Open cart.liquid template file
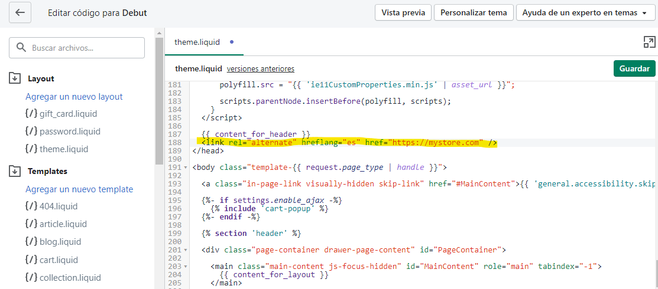The image size is (658, 289). click(x=59, y=260)
